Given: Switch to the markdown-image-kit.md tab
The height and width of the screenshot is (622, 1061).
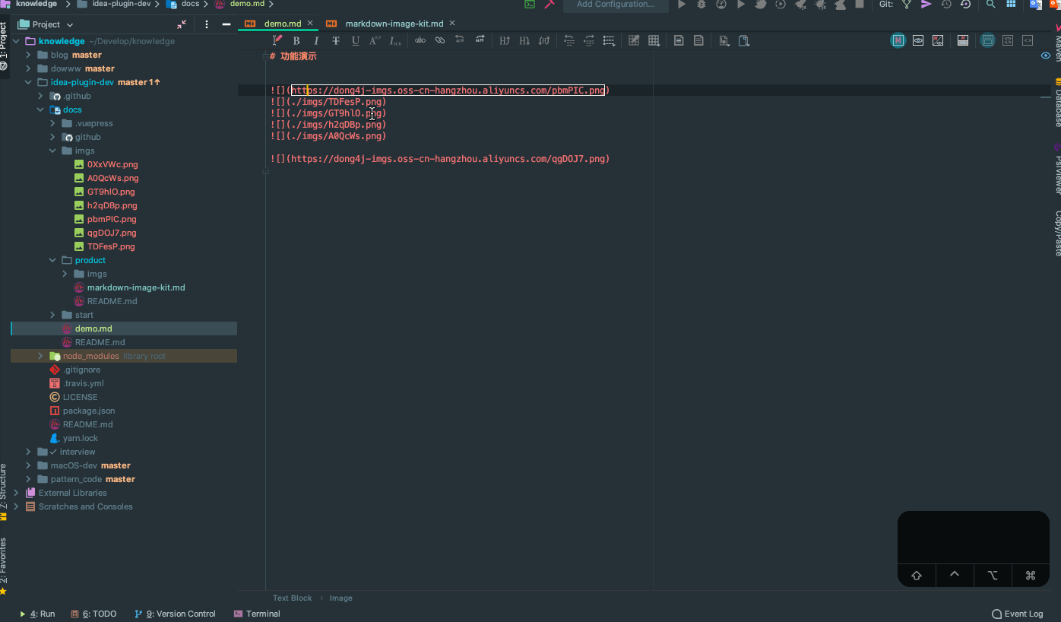Looking at the screenshot, I should (394, 24).
